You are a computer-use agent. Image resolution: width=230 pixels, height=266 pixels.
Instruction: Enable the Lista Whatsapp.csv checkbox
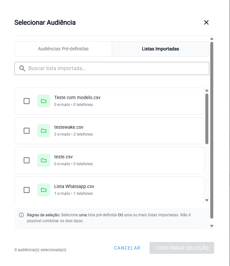(27, 190)
